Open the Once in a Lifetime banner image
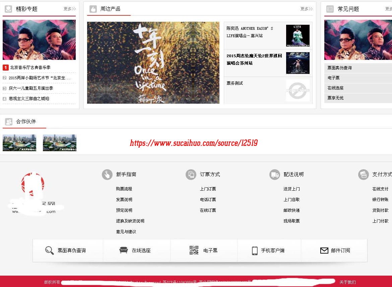Screen dimensions: 392x287 point(153,63)
